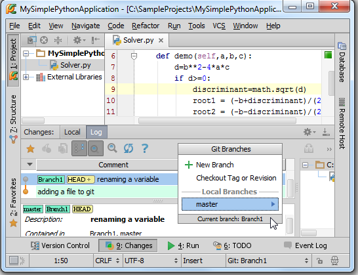Open the 6: TODO tool window

click(232, 245)
